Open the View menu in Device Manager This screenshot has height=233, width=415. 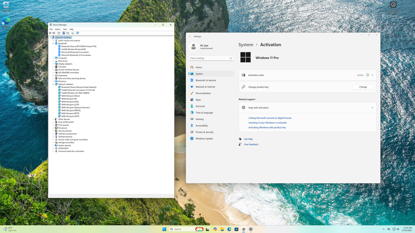coord(65,29)
